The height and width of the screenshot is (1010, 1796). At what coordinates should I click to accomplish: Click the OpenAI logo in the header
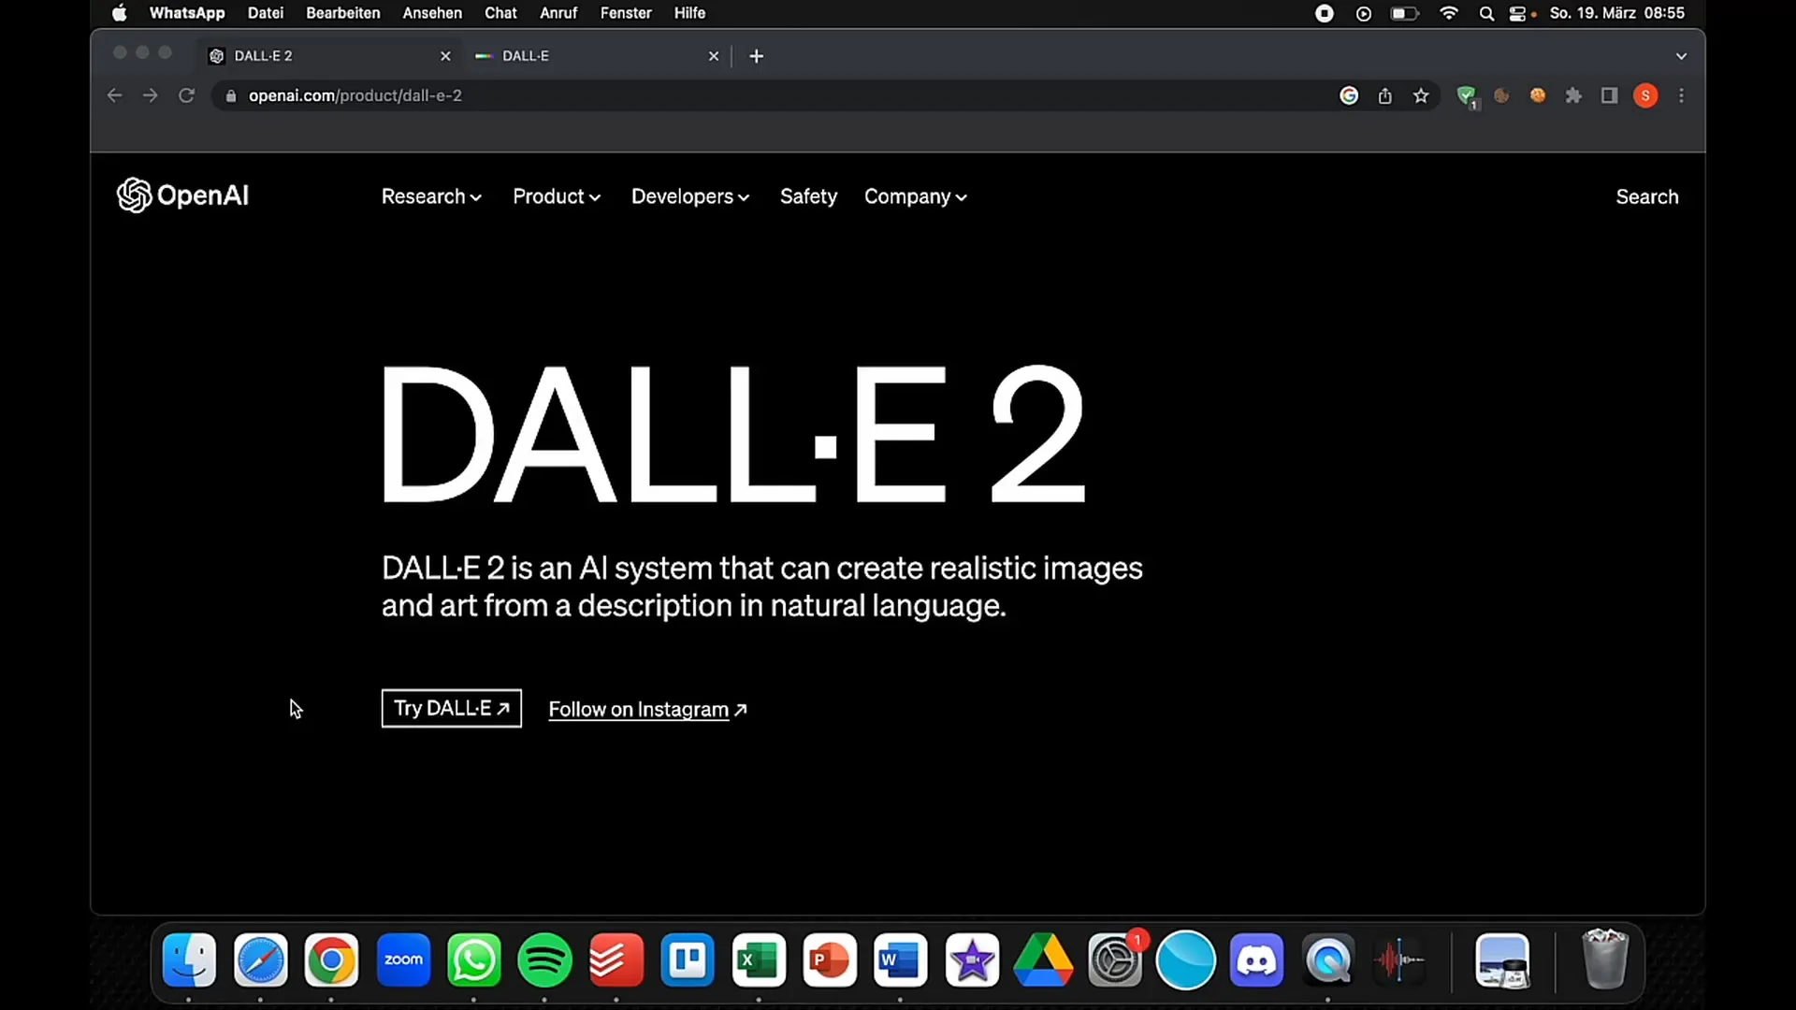pos(182,195)
